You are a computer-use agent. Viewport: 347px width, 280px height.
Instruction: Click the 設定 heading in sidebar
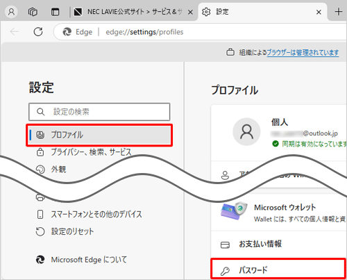point(42,88)
